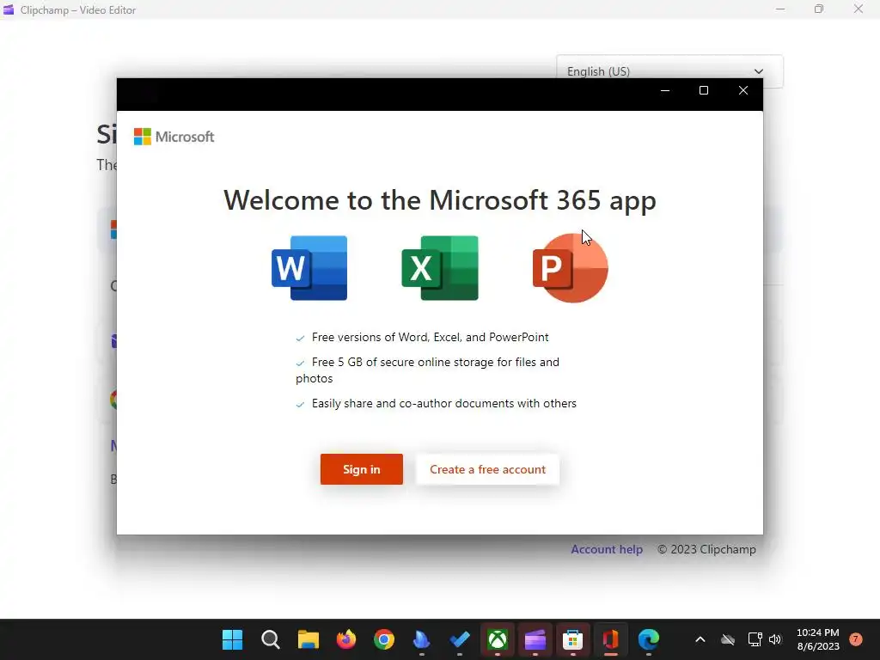The width and height of the screenshot is (880, 660).
Task: Open the Account help link in Clipchamp
Action: 607,549
